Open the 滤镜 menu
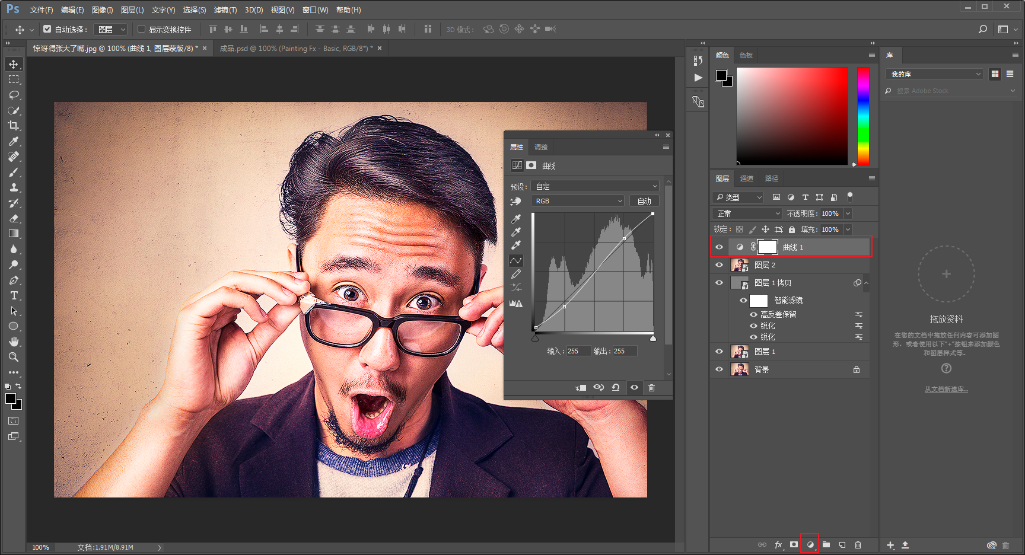The height and width of the screenshot is (555, 1025). coord(225,10)
